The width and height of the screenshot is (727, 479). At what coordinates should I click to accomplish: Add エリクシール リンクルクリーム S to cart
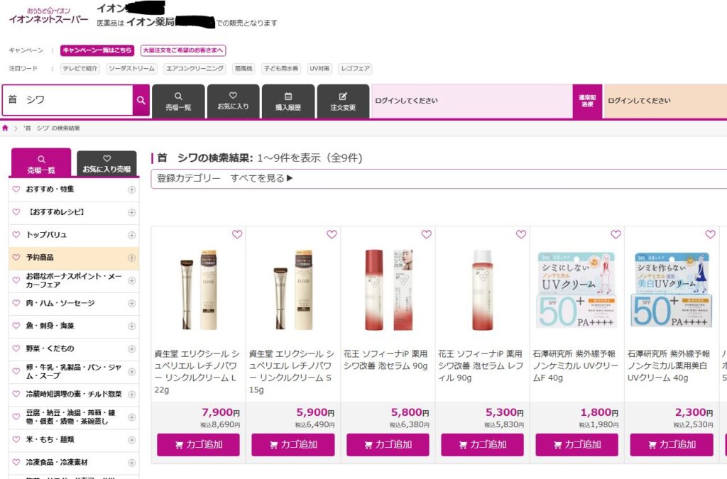point(293,445)
